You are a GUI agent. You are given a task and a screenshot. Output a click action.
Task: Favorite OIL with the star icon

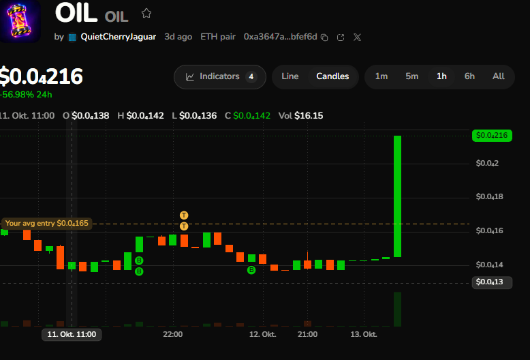click(146, 13)
